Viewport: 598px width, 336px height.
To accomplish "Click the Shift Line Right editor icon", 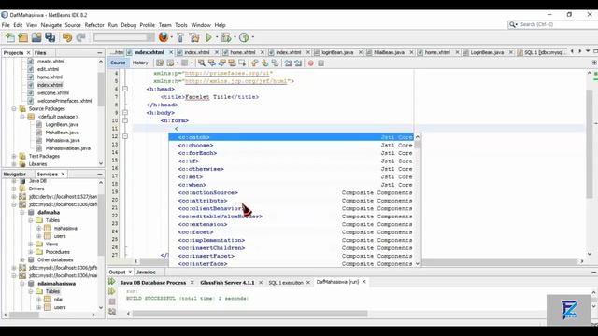I will tap(298, 63).
